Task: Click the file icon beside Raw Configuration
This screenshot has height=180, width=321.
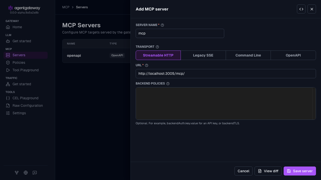Action: click(x=8, y=105)
